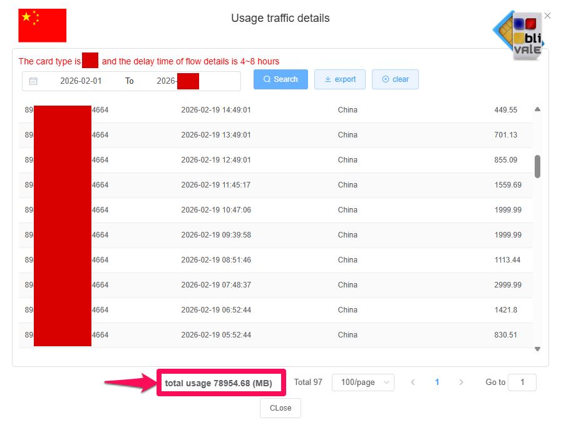The width and height of the screenshot is (561, 425).
Task: Click the vertical scrollbar thumb
Action: pyautogui.click(x=537, y=166)
